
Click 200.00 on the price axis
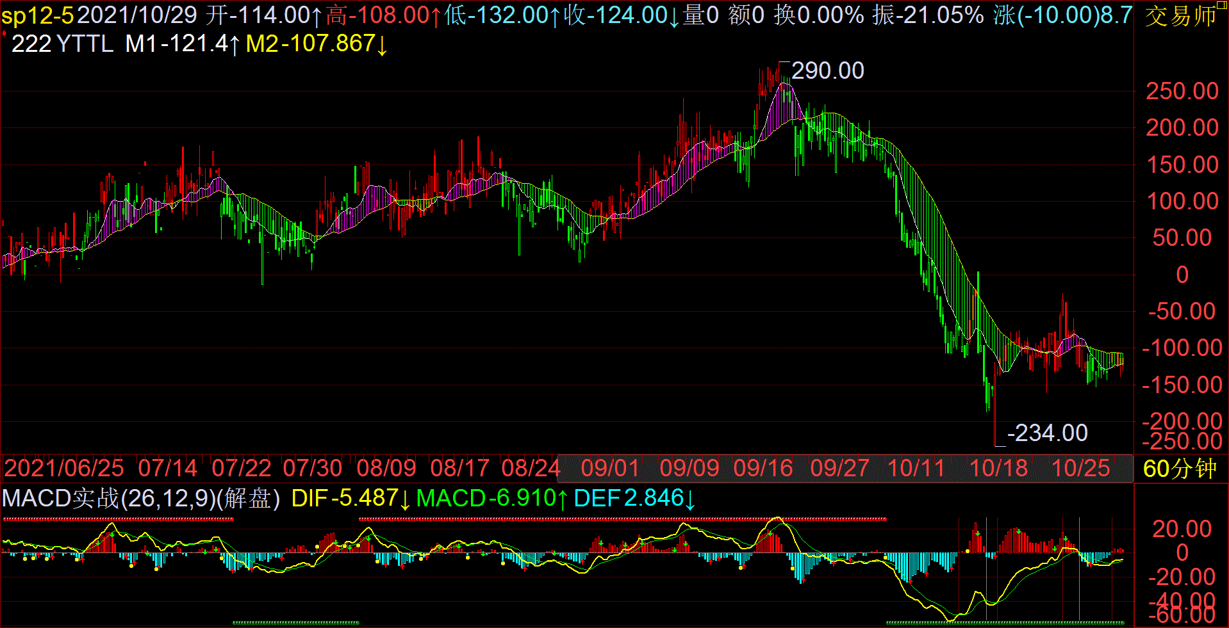coord(1182,127)
